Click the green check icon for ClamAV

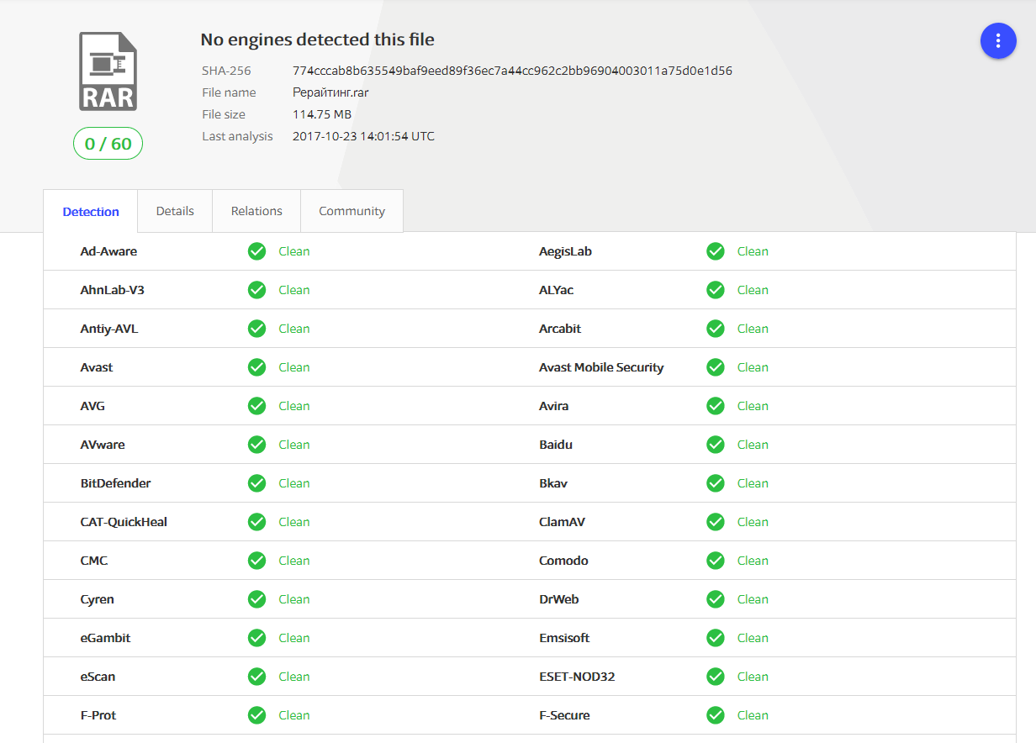point(716,522)
